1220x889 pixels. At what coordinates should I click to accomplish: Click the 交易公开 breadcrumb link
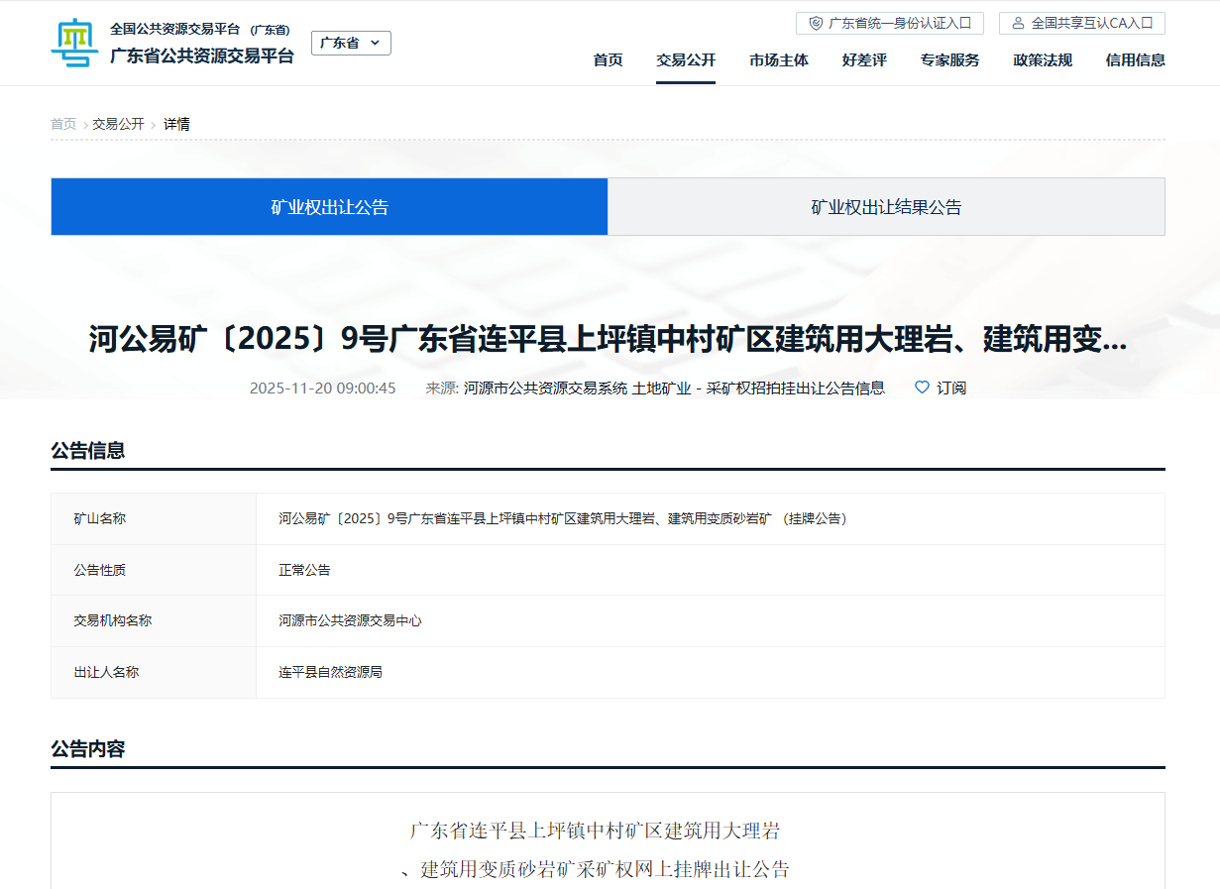[118, 124]
